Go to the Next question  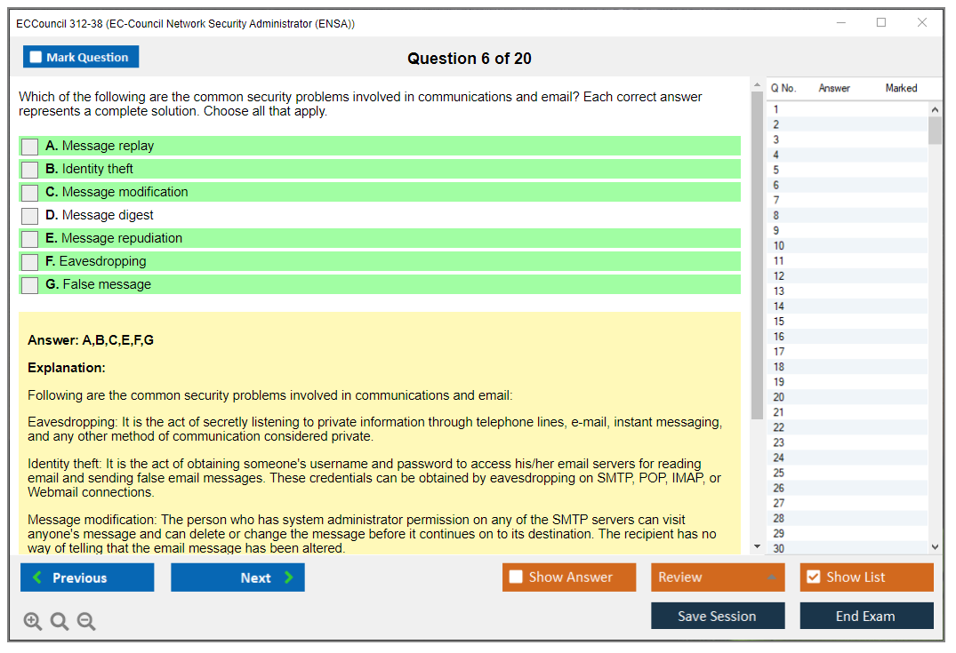pyautogui.click(x=237, y=577)
